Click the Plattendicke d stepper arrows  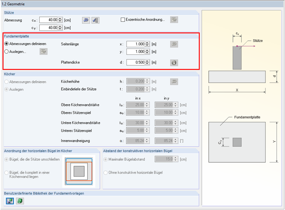tap(147, 62)
